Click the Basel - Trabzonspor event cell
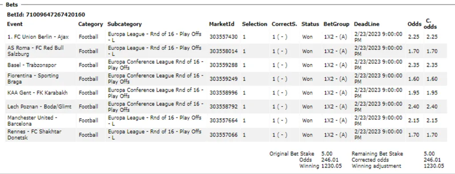 32,65
